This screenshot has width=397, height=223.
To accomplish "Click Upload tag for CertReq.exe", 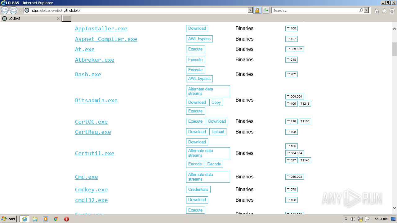I will click(x=218, y=132).
